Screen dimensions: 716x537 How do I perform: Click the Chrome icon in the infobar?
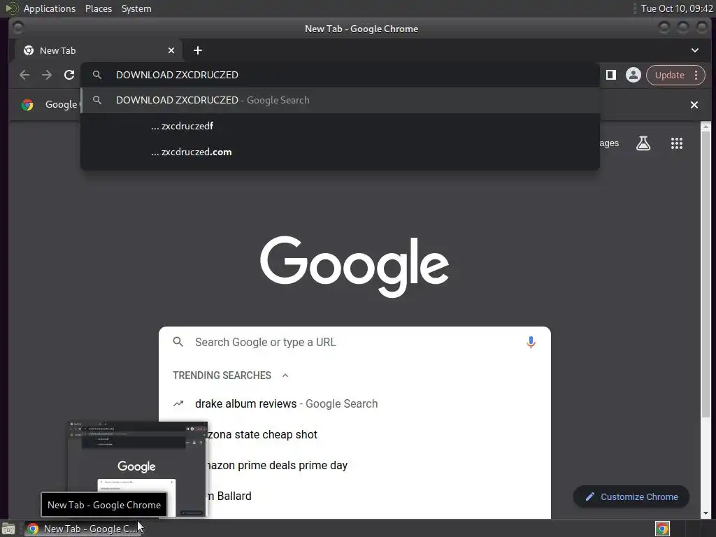[x=27, y=105]
